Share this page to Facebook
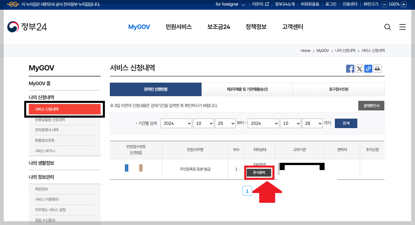 350,69
